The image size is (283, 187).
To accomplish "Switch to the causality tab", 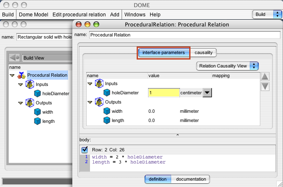I will point(204,52).
